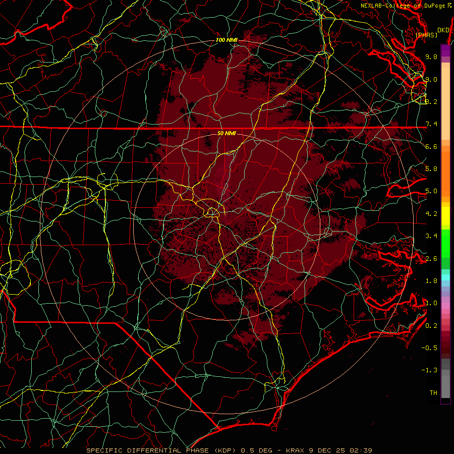Click the 8.2 value on the color scale
This screenshot has width=454, height=454.
tap(431, 101)
